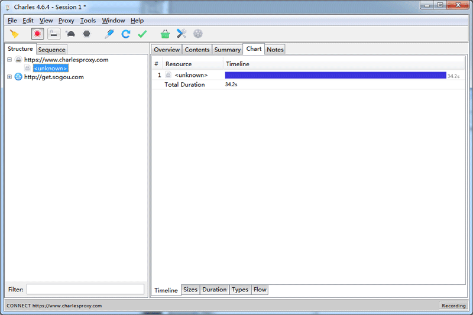Viewport: 473px width, 315px height.
Task: Expand the get.sogou.com tree node
Action: coord(9,77)
